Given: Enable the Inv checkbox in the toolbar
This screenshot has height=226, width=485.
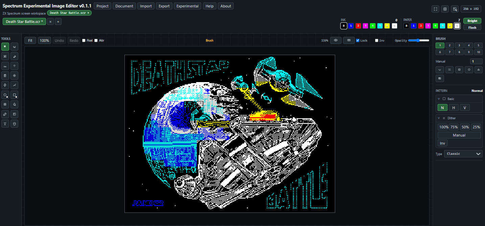Looking at the screenshot, I should point(377,41).
